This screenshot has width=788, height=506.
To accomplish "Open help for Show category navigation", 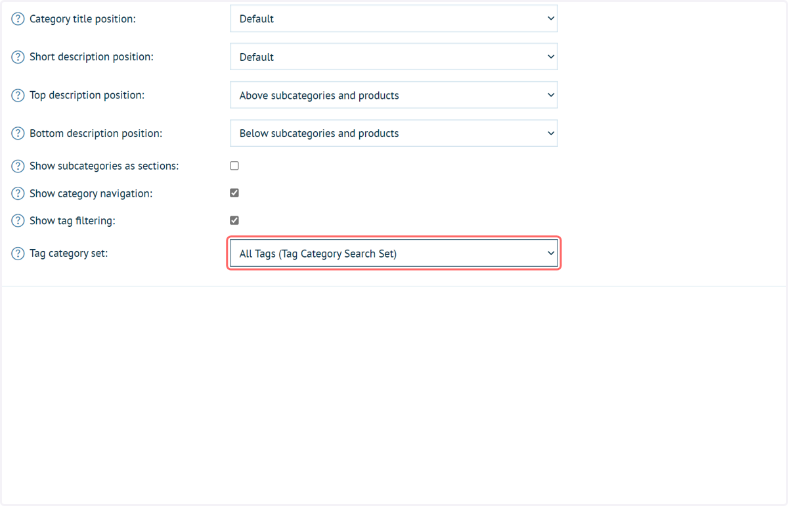I will [x=18, y=193].
